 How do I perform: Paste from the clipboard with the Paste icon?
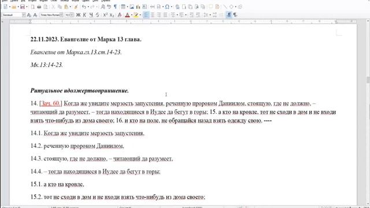point(66,7)
